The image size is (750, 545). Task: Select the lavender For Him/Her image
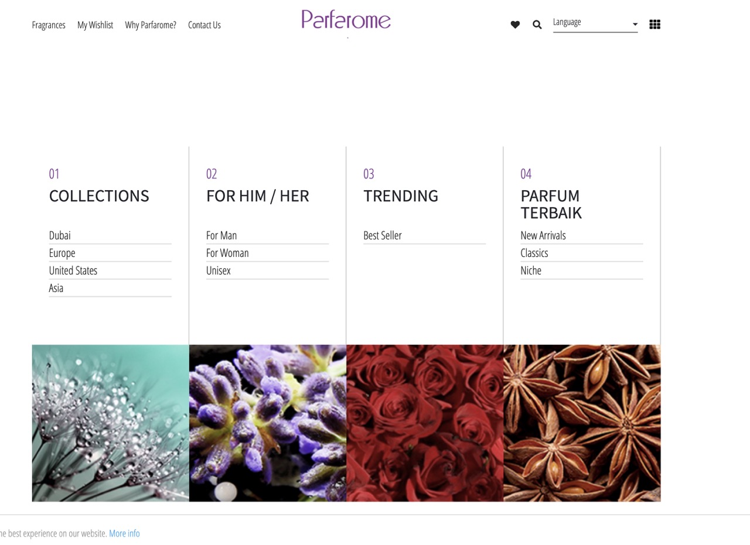click(x=268, y=423)
